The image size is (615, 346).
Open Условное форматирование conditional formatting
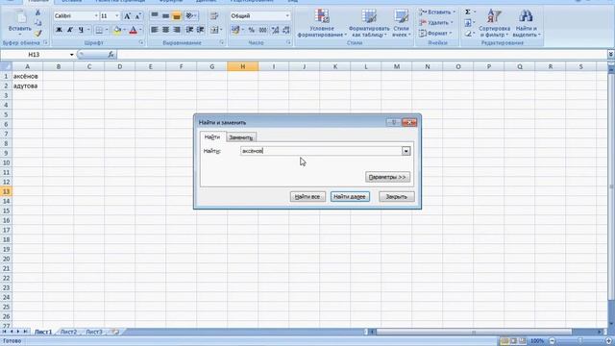322,23
